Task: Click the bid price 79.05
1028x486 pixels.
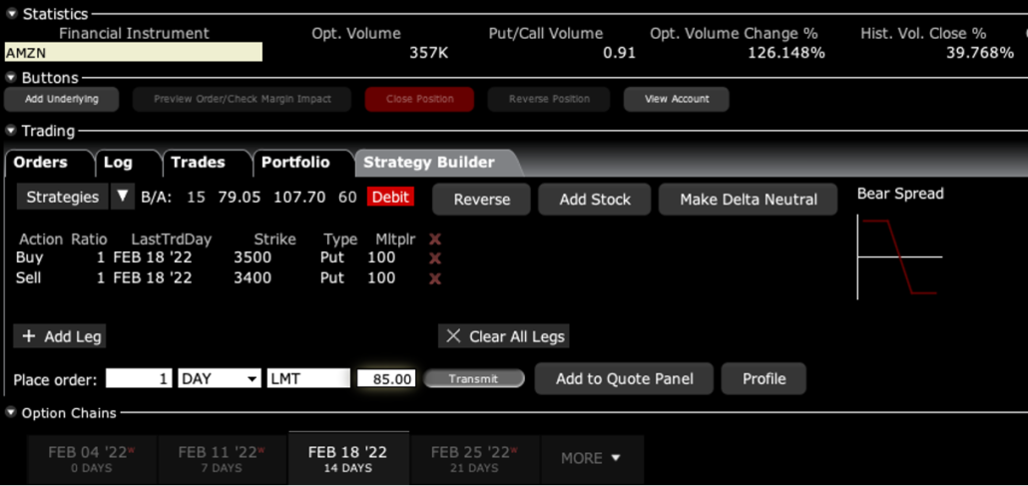Action: (x=240, y=197)
